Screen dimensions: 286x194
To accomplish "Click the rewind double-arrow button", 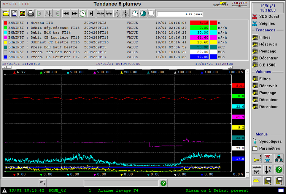I will pos(66,13).
